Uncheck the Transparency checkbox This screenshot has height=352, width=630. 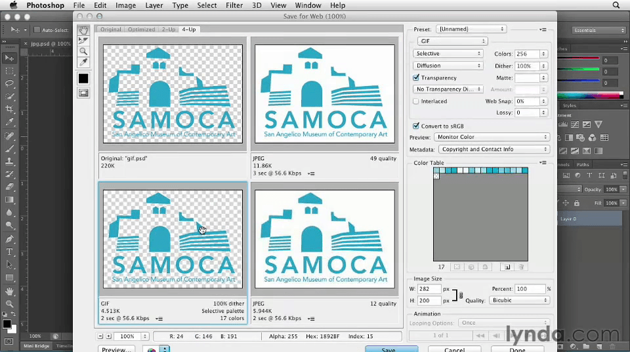pyautogui.click(x=416, y=77)
